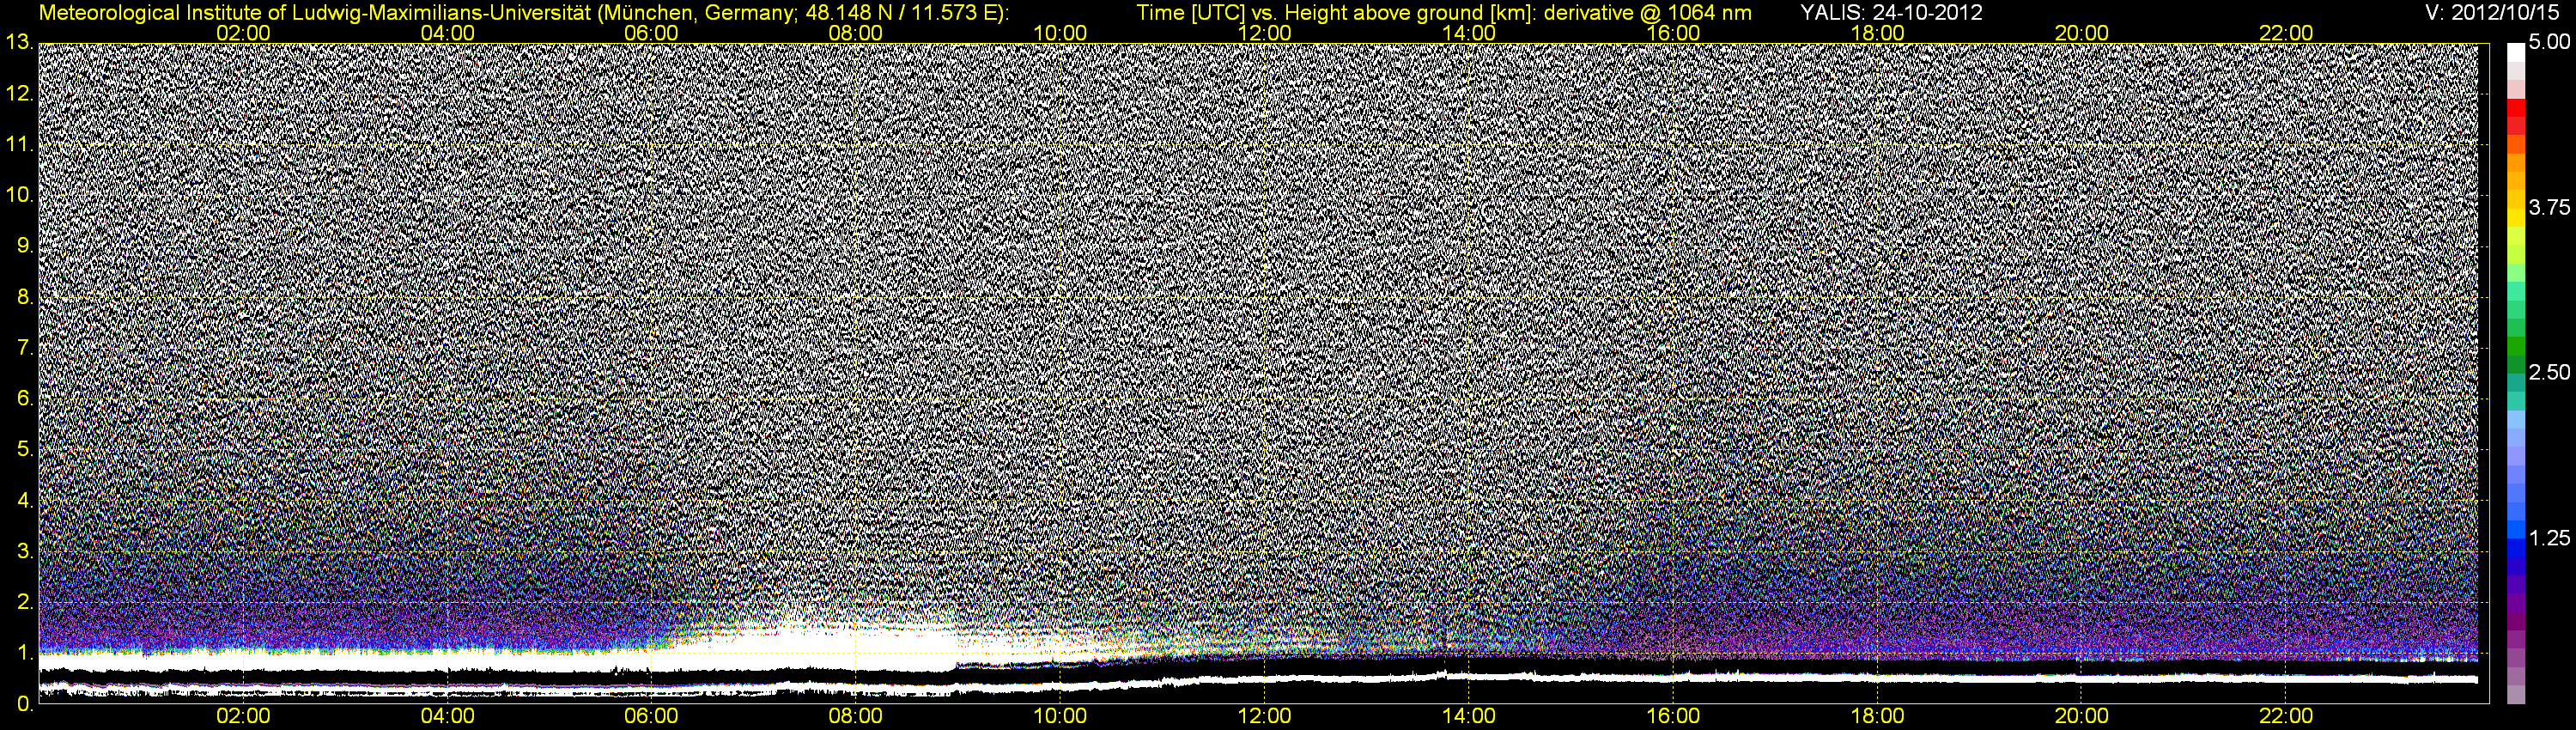This screenshot has width=2576, height=730.
Task: Click the 2.50 color scale value
Action: (x=2549, y=373)
